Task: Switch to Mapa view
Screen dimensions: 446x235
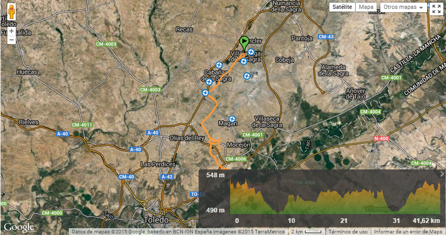Action: [x=366, y=7]
